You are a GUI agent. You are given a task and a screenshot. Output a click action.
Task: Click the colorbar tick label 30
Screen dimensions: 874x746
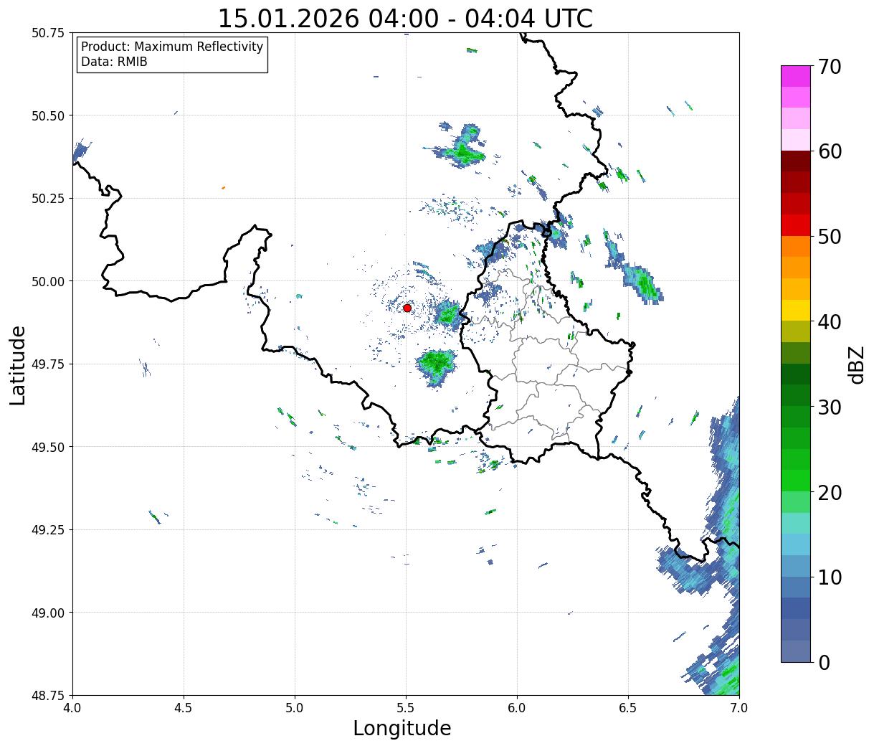point(830,407)
